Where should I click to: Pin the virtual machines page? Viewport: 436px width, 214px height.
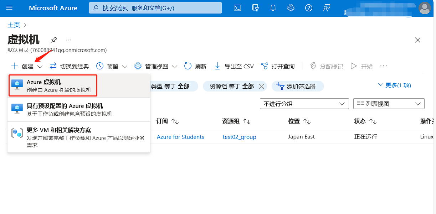click(54, 40)
